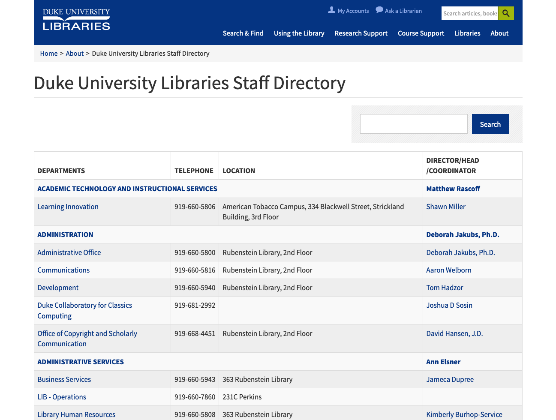Open Library Human Resources department
This screenshot has height=420, width=556.
pos(76,414)
